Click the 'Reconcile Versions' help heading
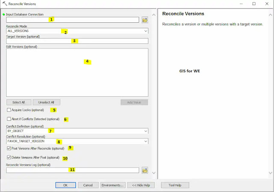 pyautogui.click(x=183, y=14)
